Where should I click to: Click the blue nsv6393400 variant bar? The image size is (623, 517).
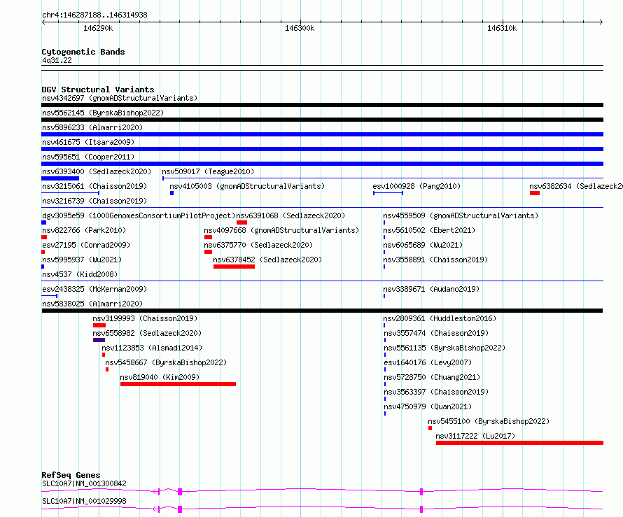(60, 178)
